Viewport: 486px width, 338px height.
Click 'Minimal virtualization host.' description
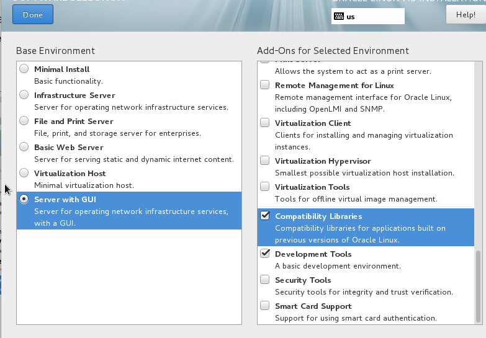[84, 185]
